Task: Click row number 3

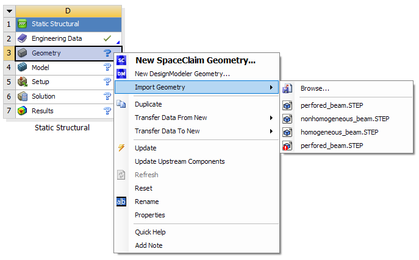Action: click(9, 53)
